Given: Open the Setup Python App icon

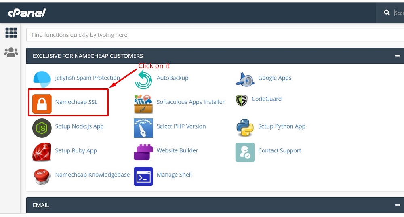Looking at the screenshot, I should (x=245, y=128).
